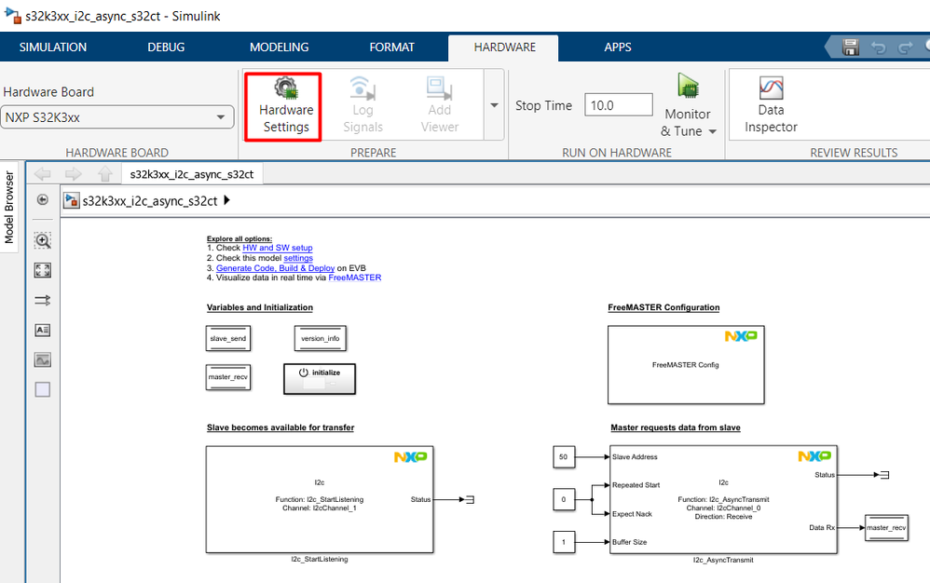Click 'Slave becomes available for transfer' annotation

pos(280,427)
